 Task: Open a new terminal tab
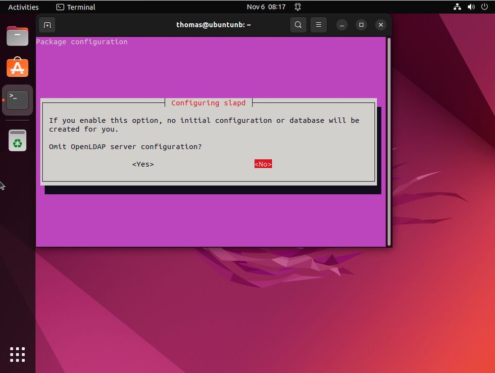[47, 25]
